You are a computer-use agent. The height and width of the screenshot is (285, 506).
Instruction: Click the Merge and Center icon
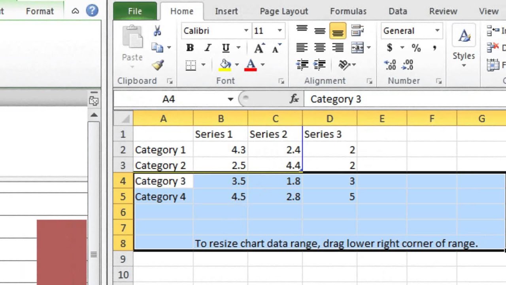pyautogui.click(x=357, y=48)
